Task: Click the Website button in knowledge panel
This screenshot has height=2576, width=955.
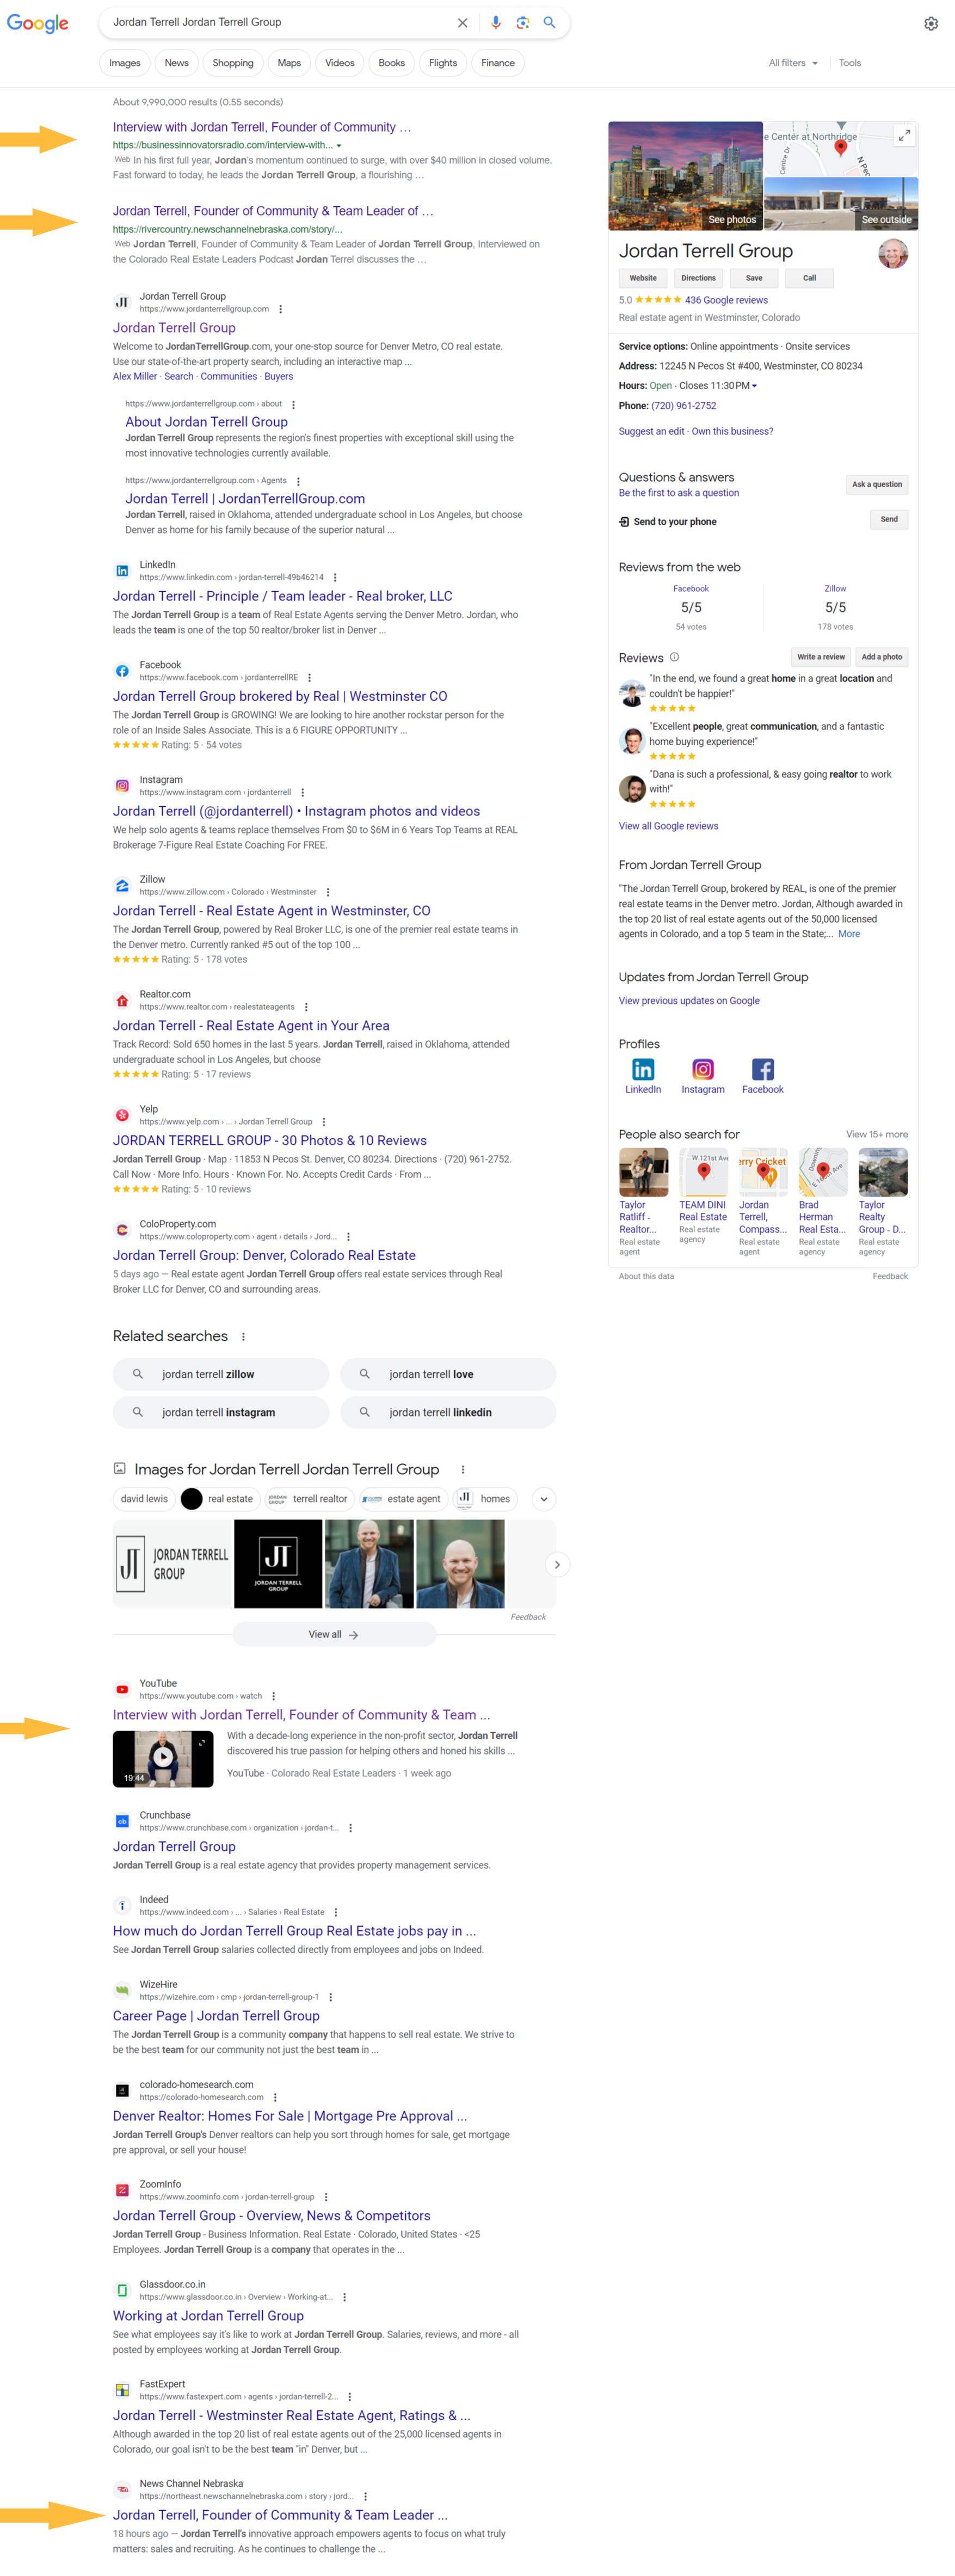Action: [x=643, y=278]
